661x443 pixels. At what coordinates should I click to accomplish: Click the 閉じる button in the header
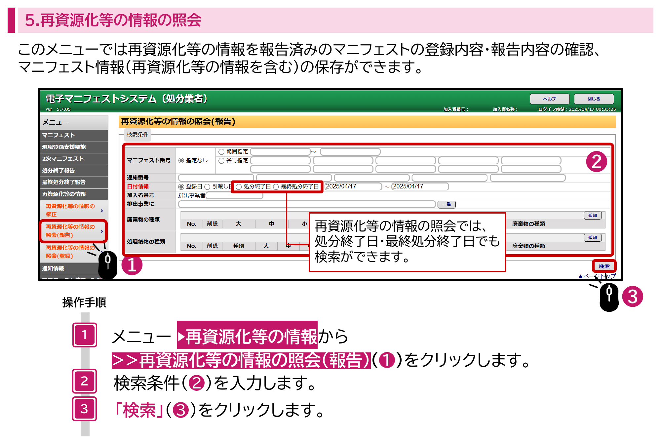594,99
